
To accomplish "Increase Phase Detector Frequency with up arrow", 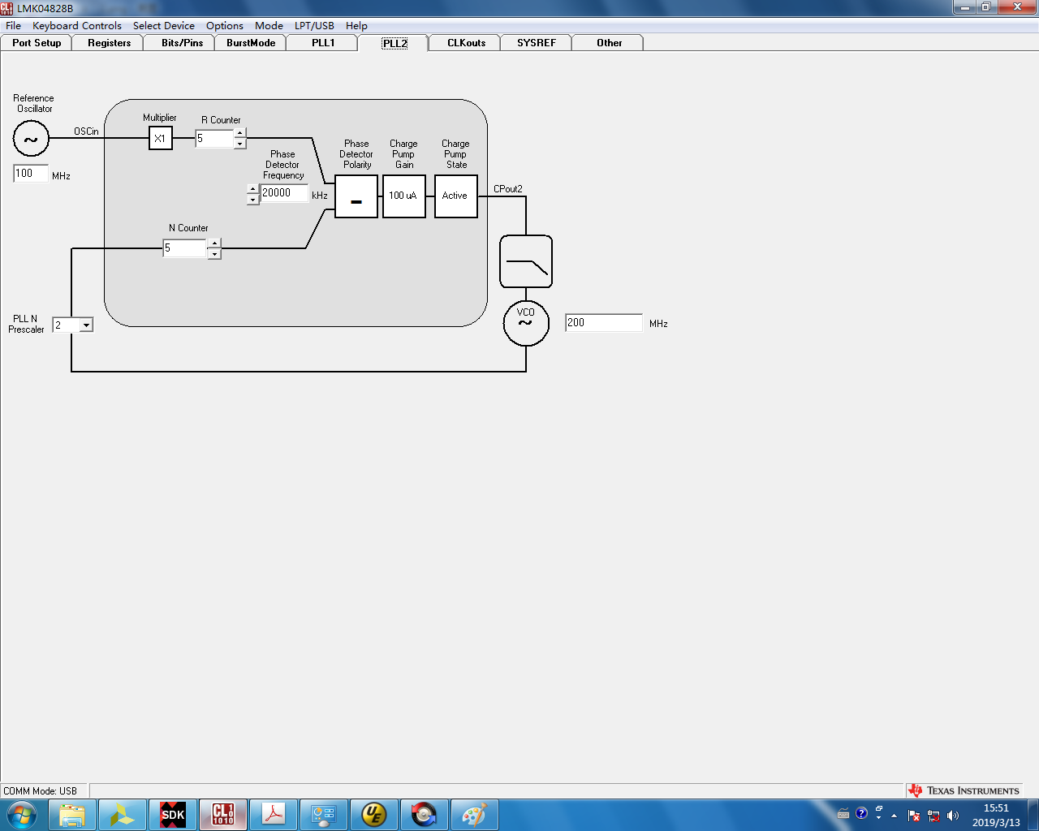I will (253, 188).
